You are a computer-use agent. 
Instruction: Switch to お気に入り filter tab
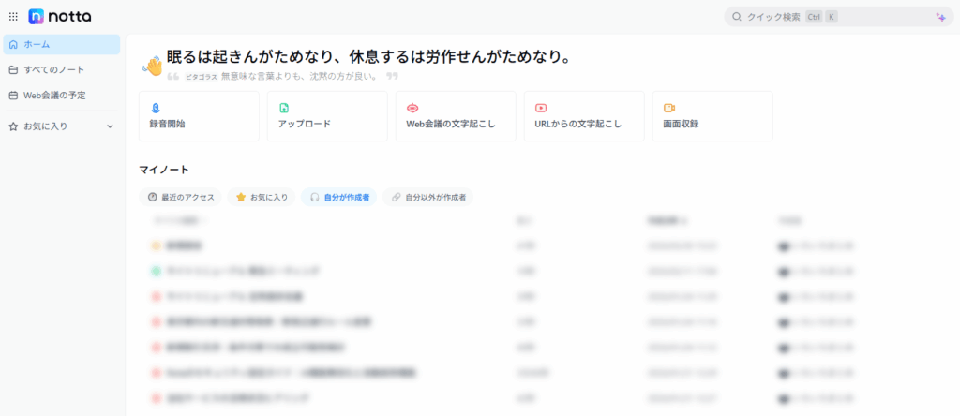[x=262, y=197]
